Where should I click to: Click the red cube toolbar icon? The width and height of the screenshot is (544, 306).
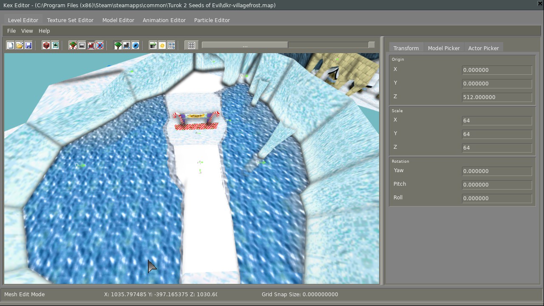(x=46, y=45)
